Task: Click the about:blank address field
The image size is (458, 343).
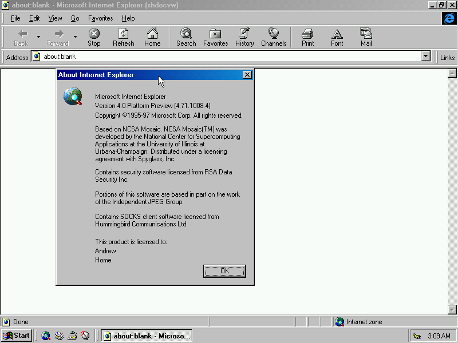Action: (x=229, y=57)
